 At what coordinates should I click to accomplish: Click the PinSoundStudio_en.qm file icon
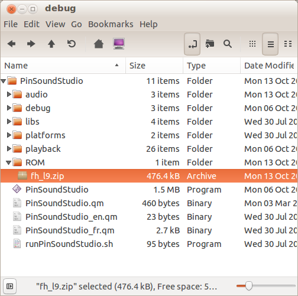pyautogui.click(x=17, y=216)
